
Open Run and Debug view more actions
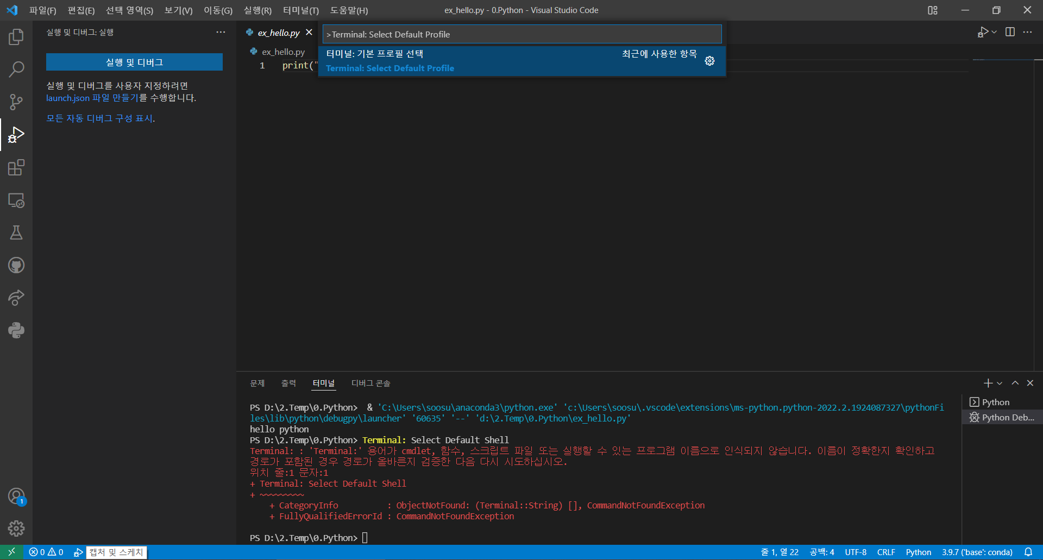click(x=221, y=32)
